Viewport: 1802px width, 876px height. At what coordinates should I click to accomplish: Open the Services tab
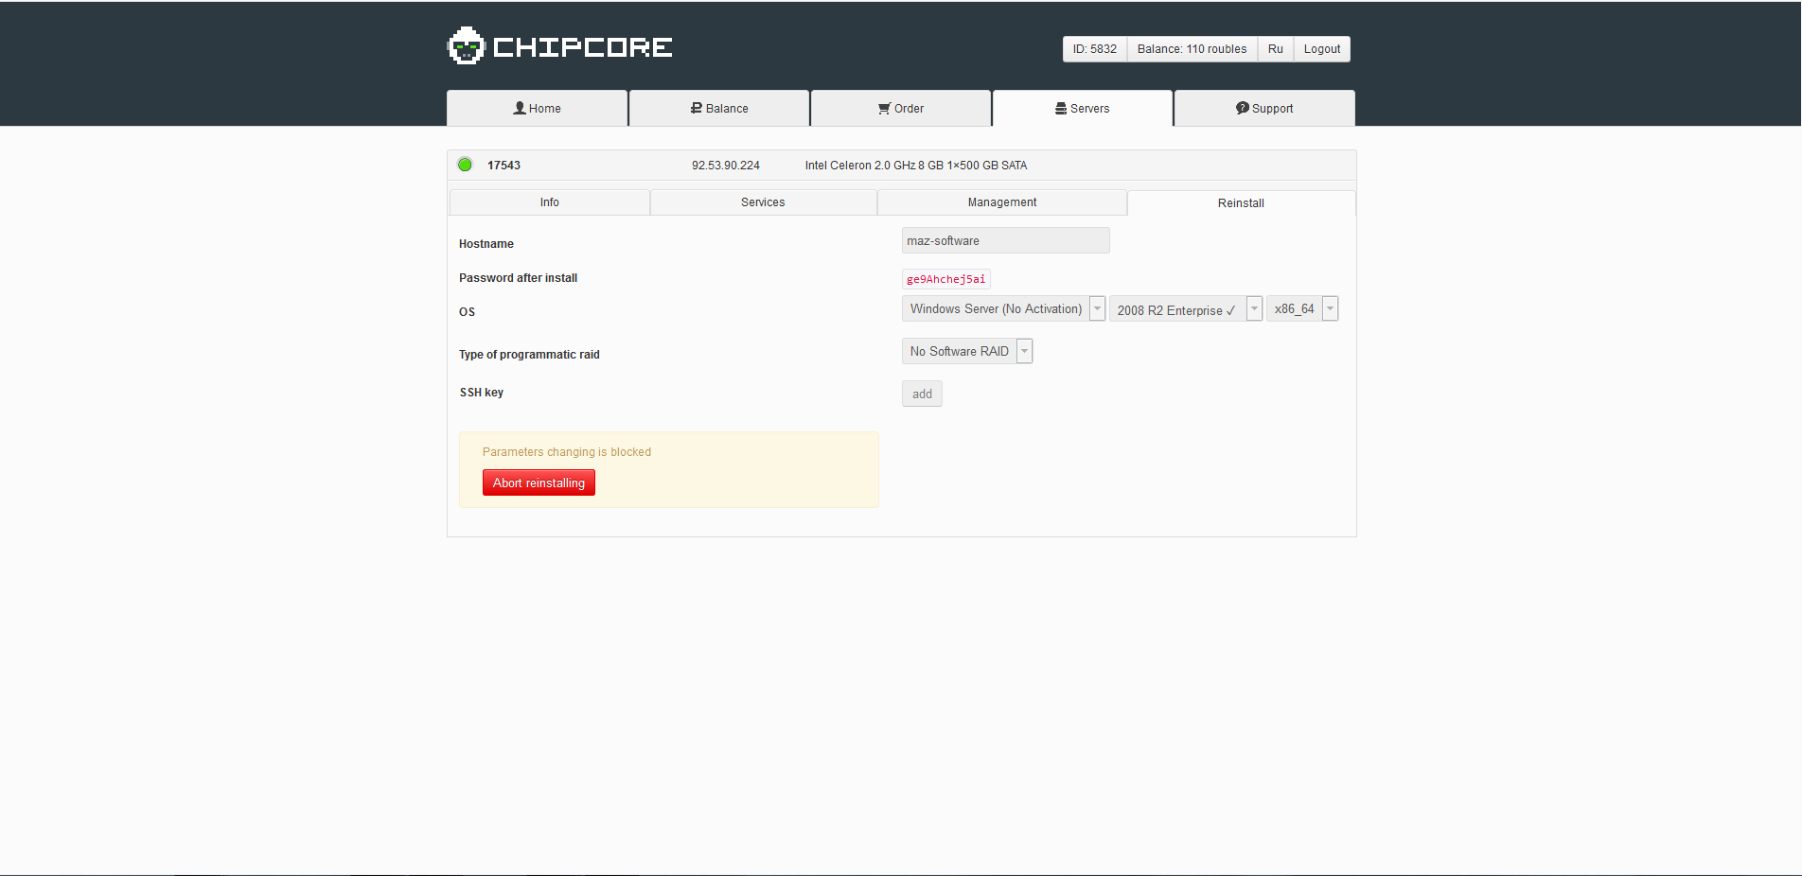[763, 202]
